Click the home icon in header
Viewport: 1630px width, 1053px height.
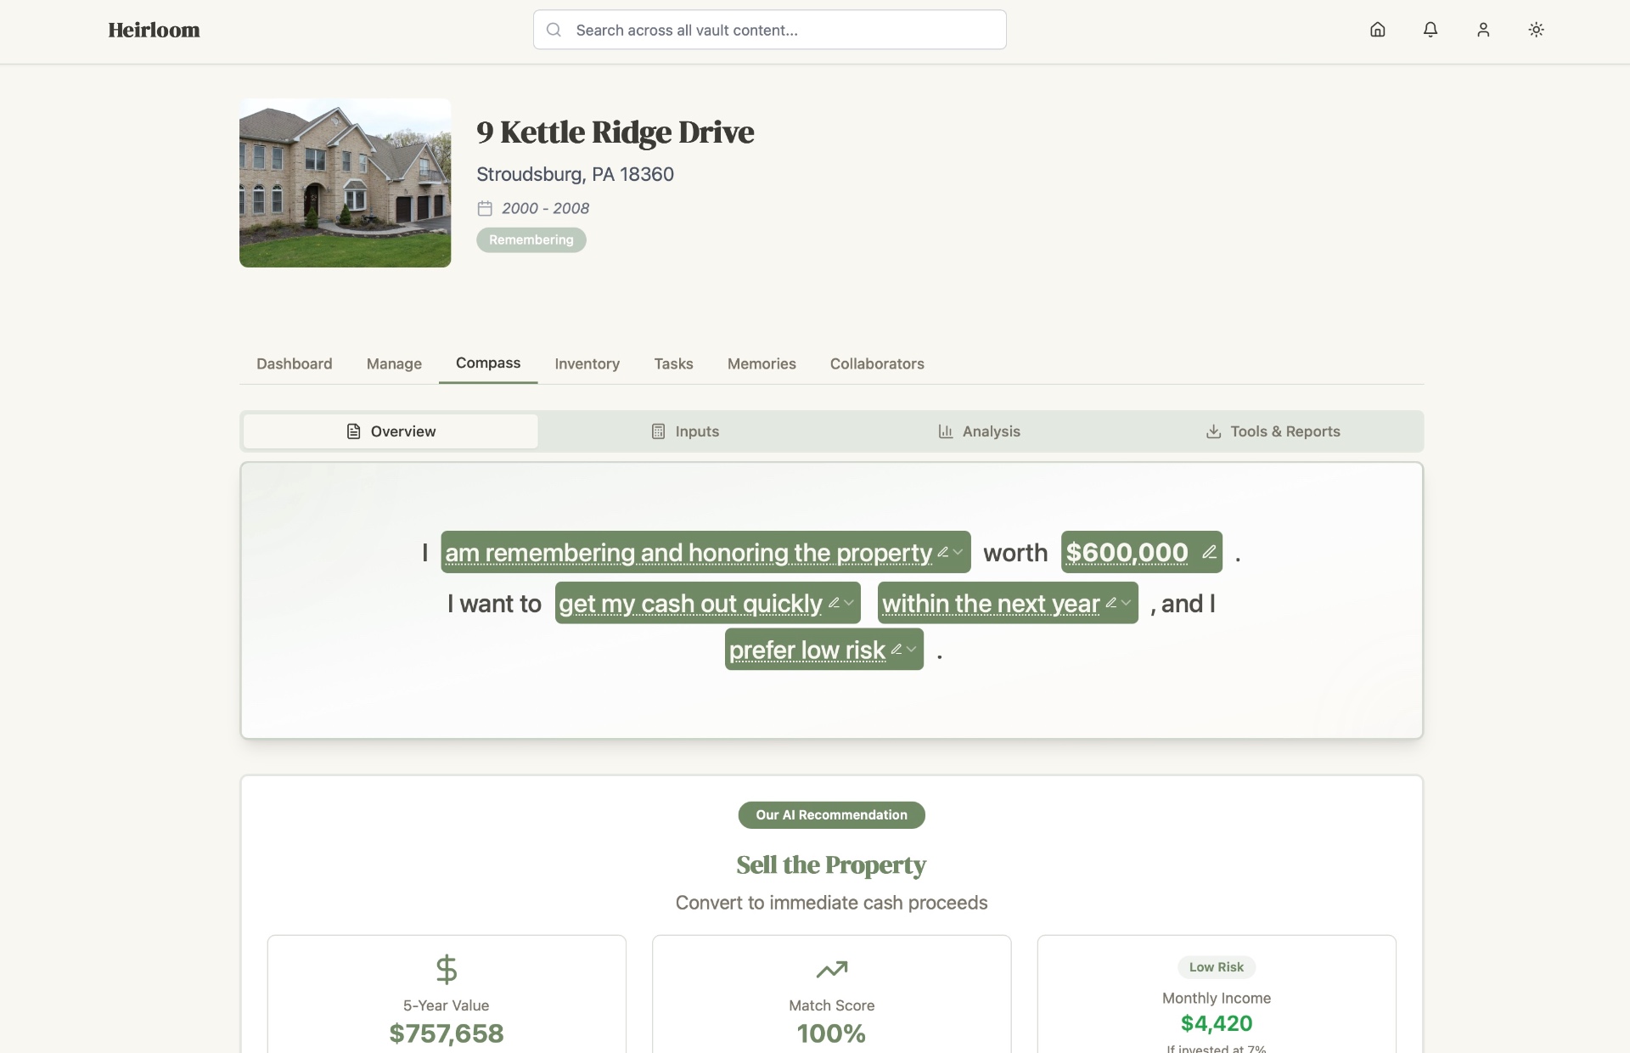[1377, 30]
